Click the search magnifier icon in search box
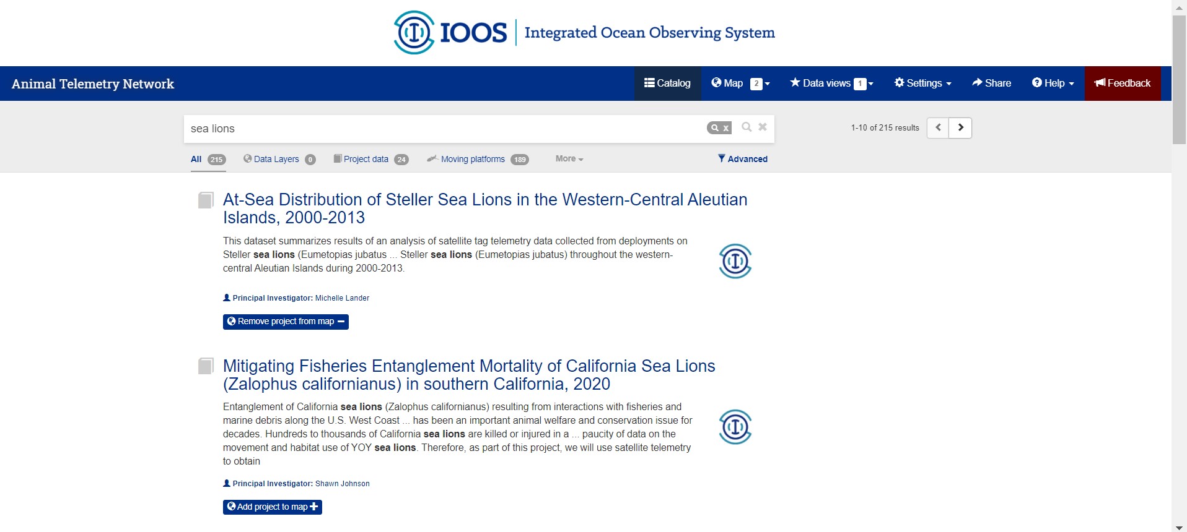1187x532 pixels. click(747, 127)
